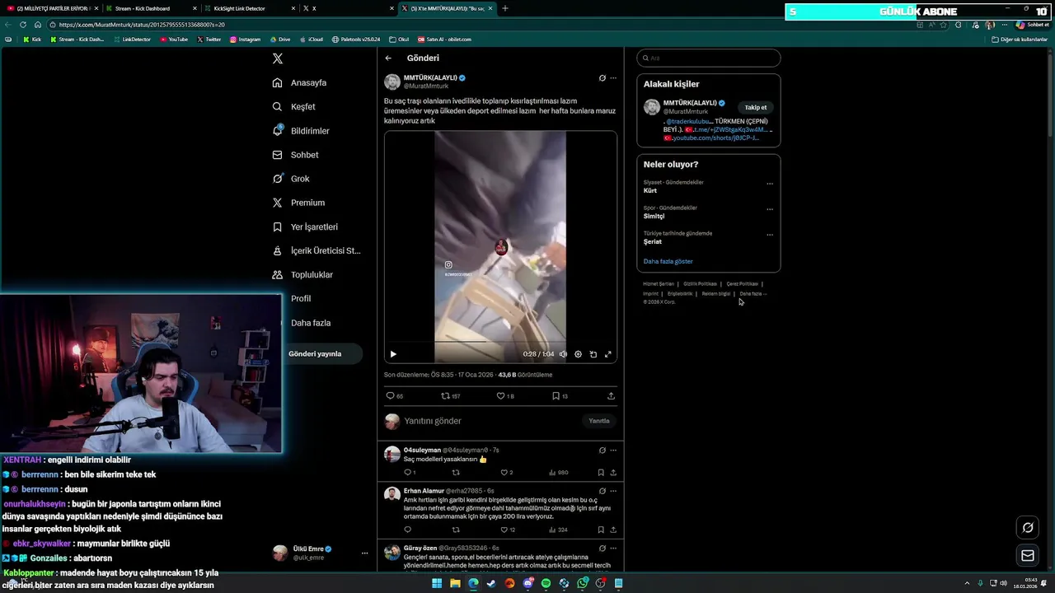This screenshot has width=1055, height=593.
Task: Open Sohbet messages
Action: click(295, 155)
